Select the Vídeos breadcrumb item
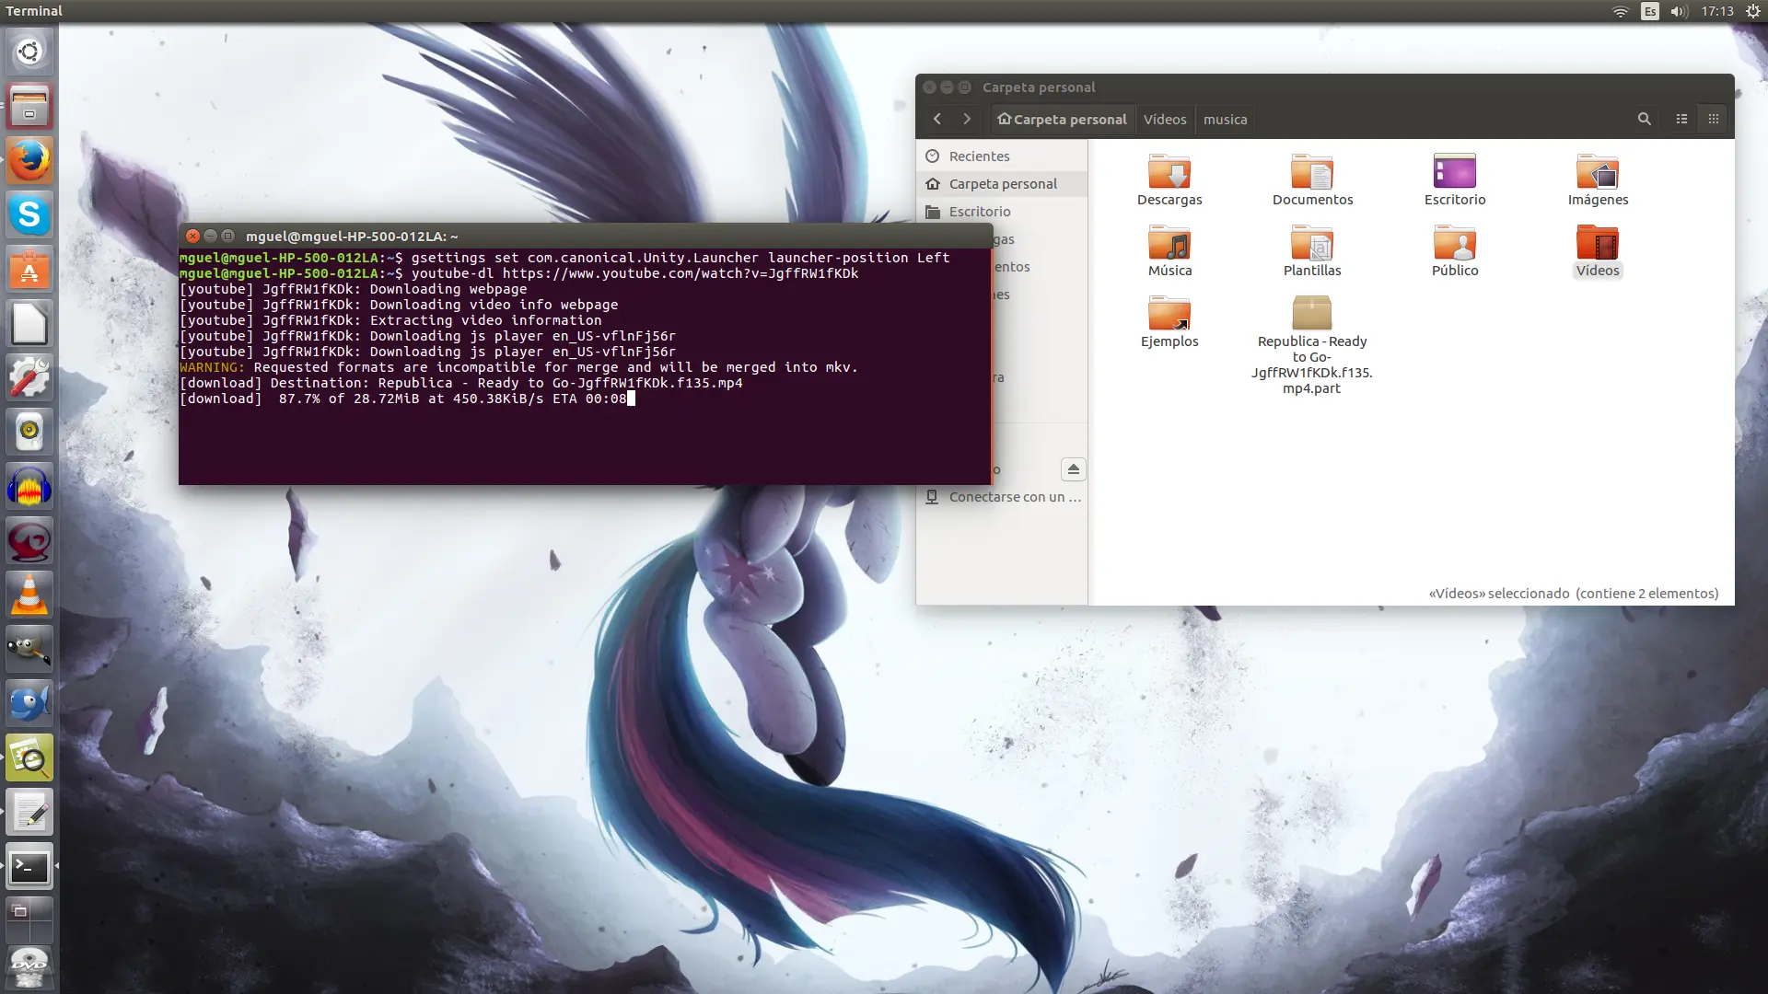The image size is (1768, 994). (1164, 119)
